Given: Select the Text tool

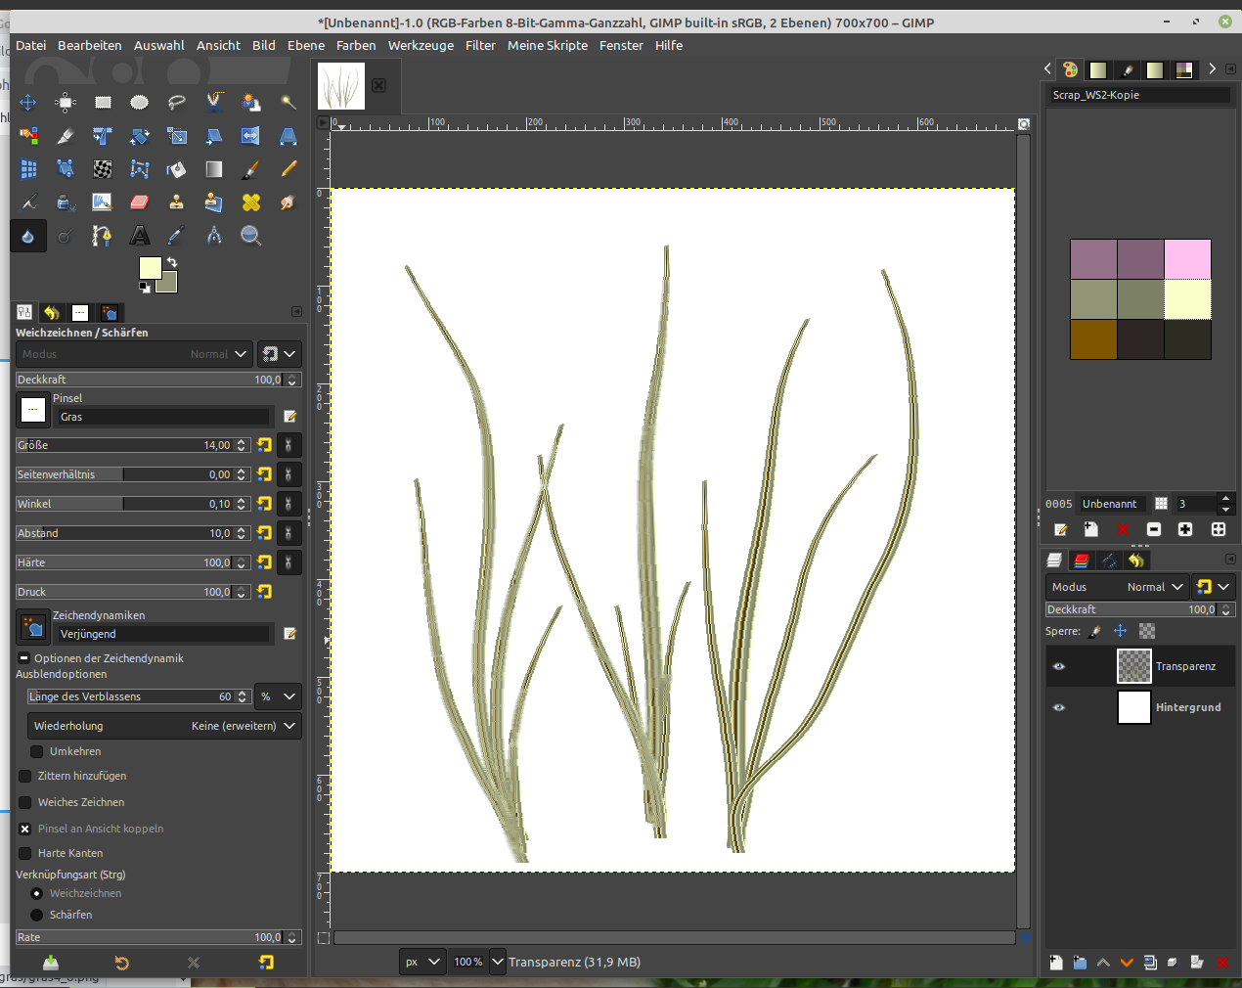Looking at the screenshot, I should [140, 236].
